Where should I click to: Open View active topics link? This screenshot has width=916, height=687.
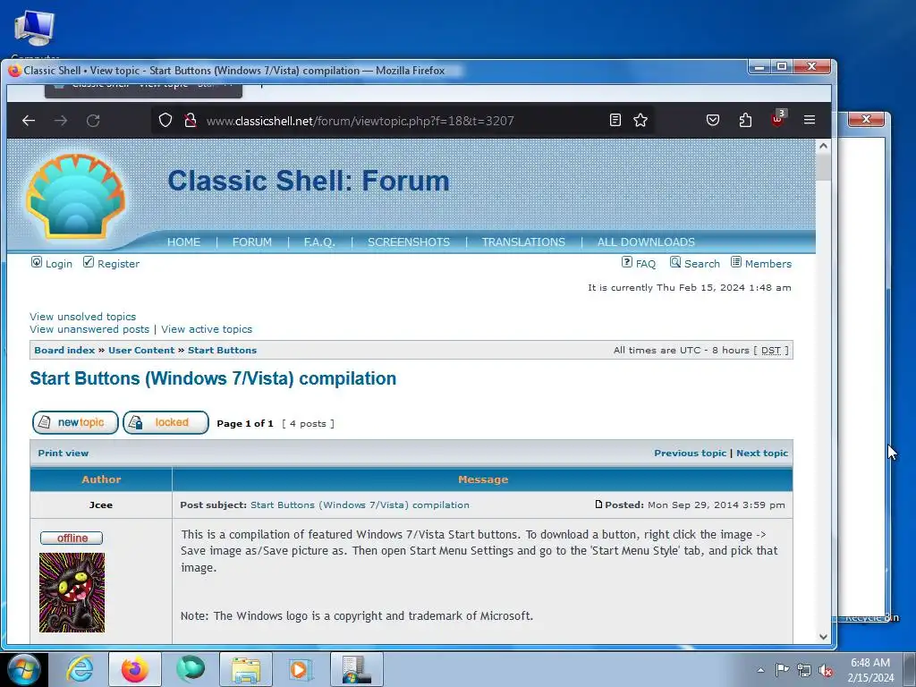click(207, 329)
